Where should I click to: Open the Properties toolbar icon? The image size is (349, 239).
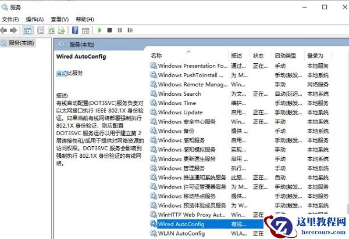click(41, 30)
